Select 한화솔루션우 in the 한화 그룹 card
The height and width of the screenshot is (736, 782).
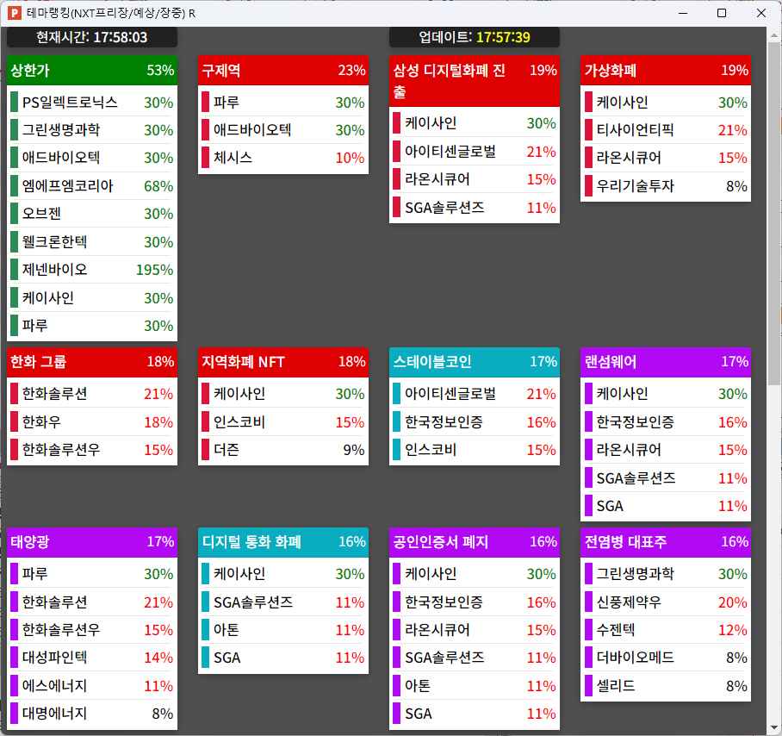coord(92,450)
